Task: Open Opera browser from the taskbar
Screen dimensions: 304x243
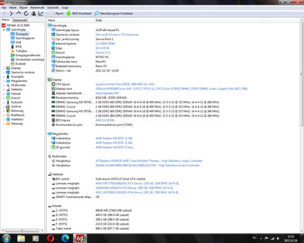Action: pyautogui.click(x=51, y=239)
